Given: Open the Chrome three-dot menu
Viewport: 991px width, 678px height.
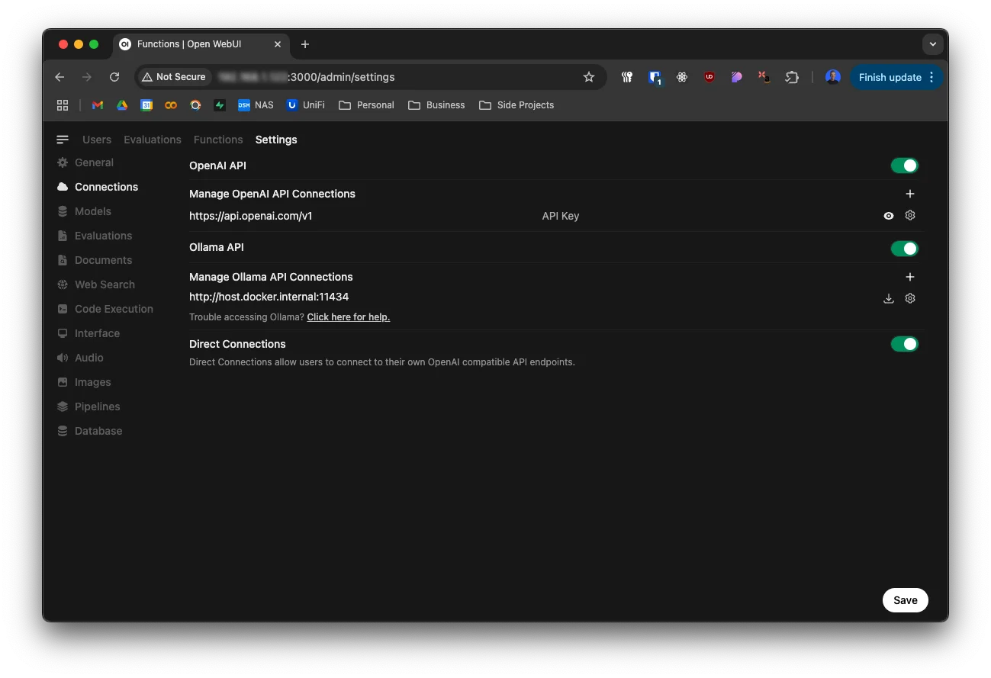Looking at the screenshot, I should [931, 77].
